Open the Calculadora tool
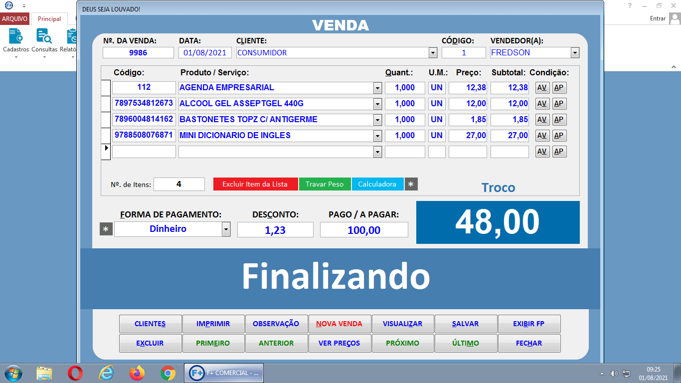681x383 pixels. tap(377, 184)
